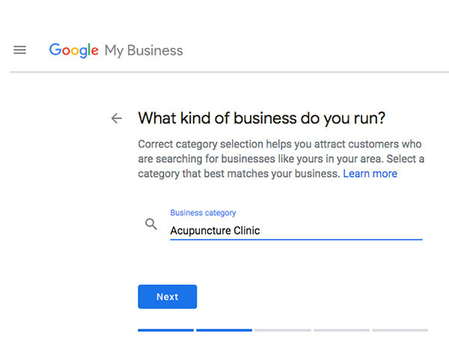Click the Acupuncture Clinic text

(x=215, y=230)
